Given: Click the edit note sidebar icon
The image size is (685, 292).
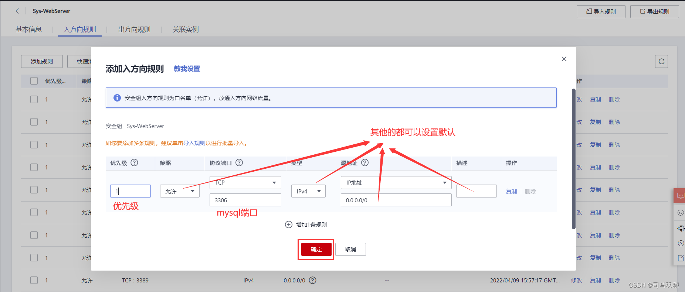Looking at the screenshot, I should [x=681, y=258].
